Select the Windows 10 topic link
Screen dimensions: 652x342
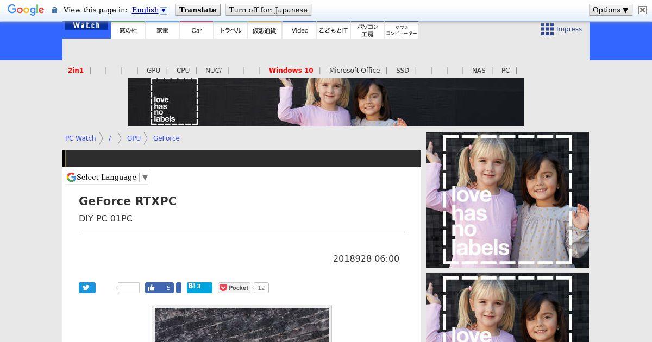291,71
